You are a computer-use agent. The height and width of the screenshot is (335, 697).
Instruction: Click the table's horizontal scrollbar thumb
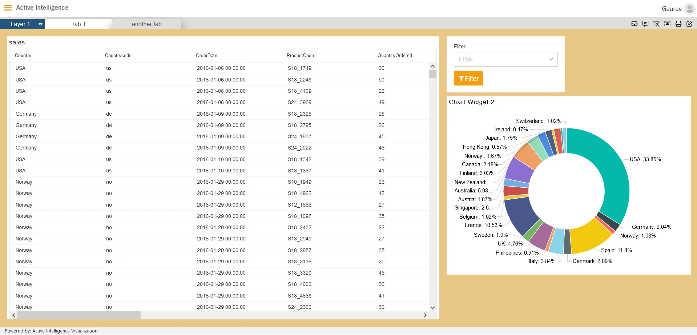tap(79, 315)
